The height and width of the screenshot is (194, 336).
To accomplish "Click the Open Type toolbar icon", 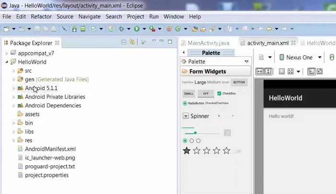I will click(195, 29).
